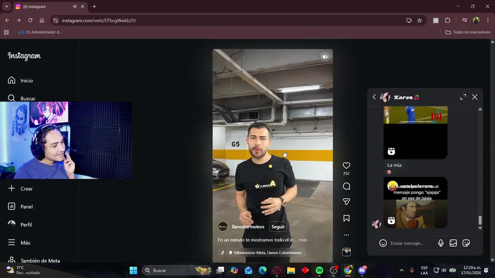Open the tab search dropdown in the tab strip
This screenshot has height=278, width=495.
[x=7, y=7]
